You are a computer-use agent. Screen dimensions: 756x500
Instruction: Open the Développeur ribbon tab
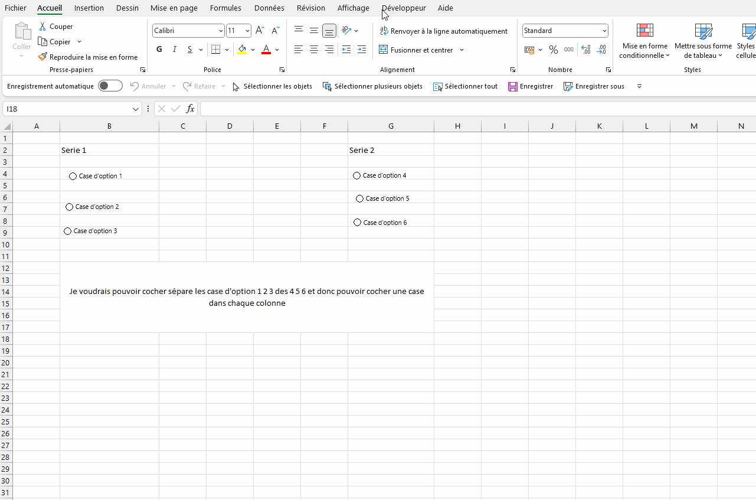click(404, 8)
